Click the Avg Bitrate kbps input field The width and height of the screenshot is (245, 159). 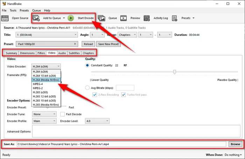125,88
